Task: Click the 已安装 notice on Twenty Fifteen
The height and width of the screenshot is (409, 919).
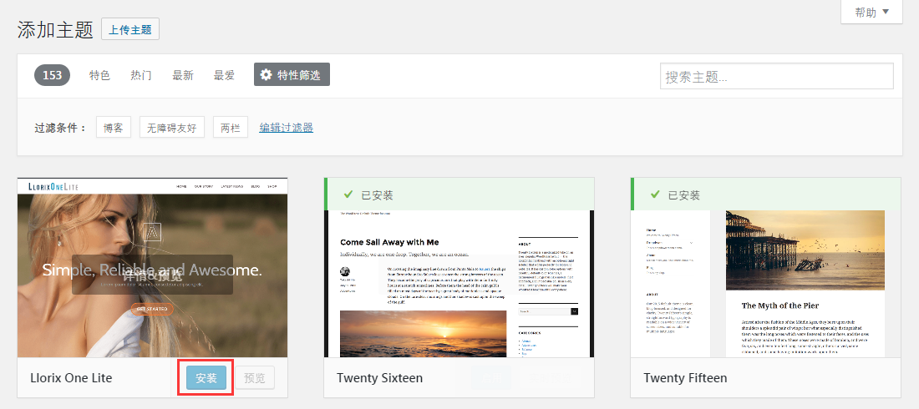Action: [x=765, y=194]
